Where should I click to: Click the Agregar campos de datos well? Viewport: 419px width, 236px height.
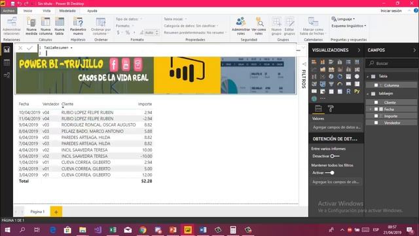[337, 127]
